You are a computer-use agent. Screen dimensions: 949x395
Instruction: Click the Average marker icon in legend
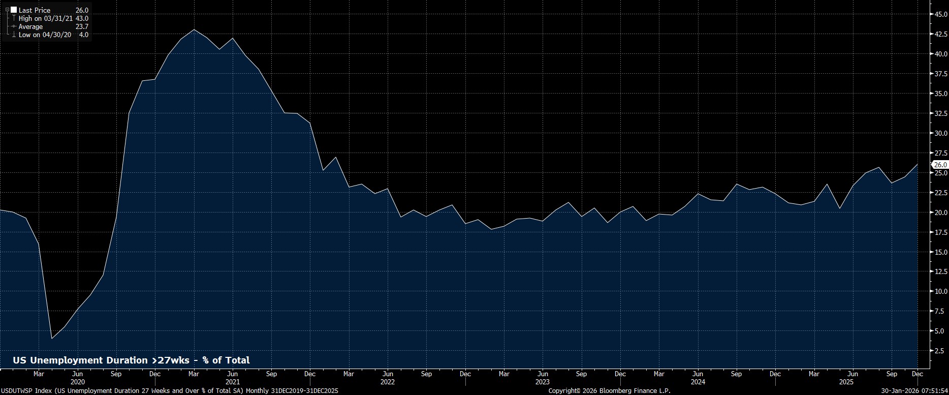pyautogui.click(x=14, y=26)
